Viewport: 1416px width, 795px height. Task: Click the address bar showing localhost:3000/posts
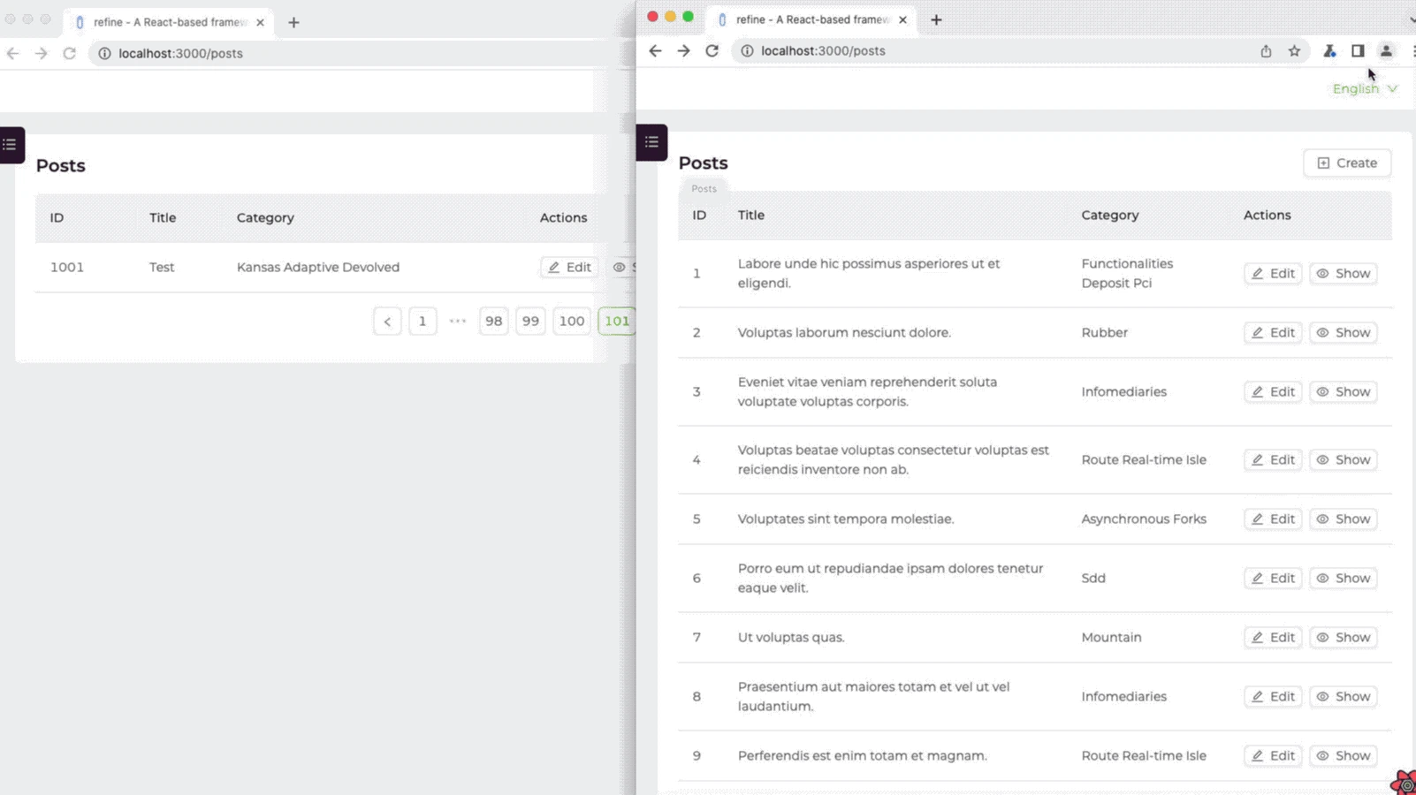click(822, 50)
